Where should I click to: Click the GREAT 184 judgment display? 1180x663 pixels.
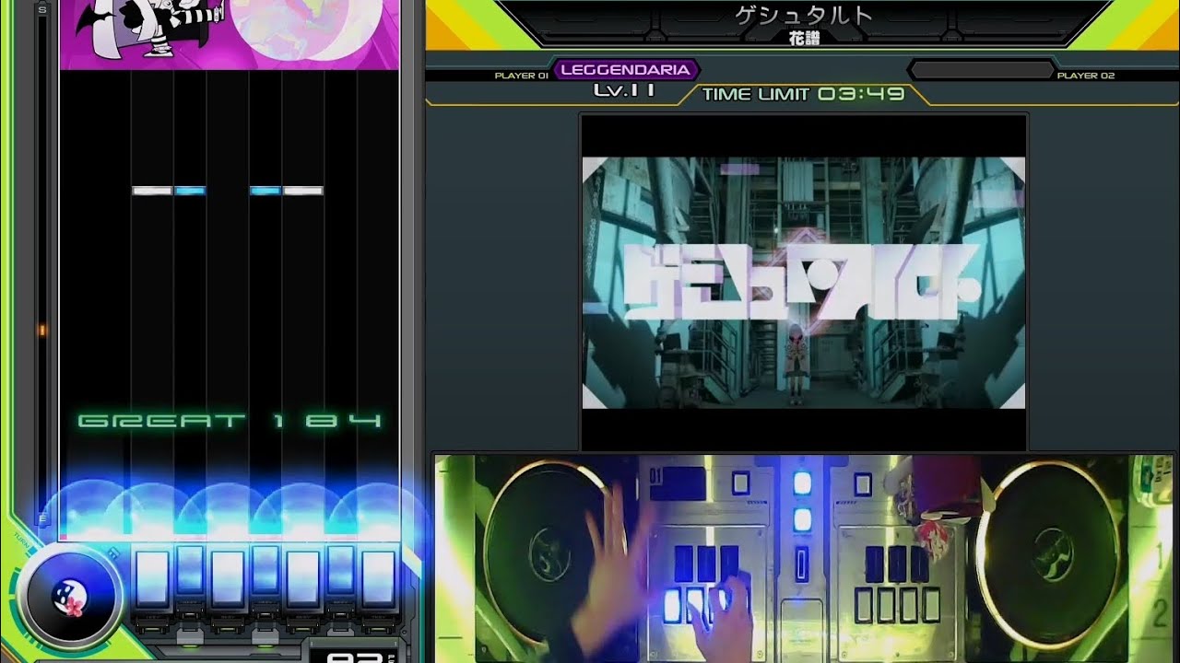click(230, 422)
